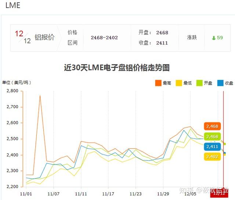Image resolution: width=235 pixels, height=200 pixels.
Task: Select the orange 2,468 tooltip badge
Action: point(212,126)
